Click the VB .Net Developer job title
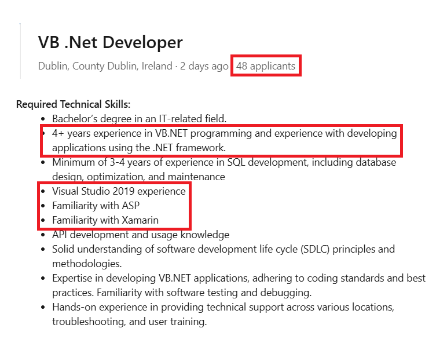 [x=111, y=42]
